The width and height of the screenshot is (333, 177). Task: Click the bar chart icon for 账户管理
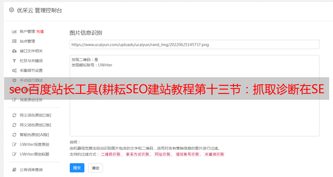[14, 31]
